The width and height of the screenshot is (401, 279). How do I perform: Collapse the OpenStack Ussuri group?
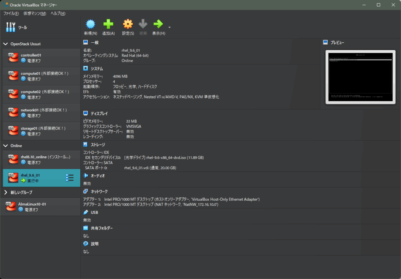(5, 44)
